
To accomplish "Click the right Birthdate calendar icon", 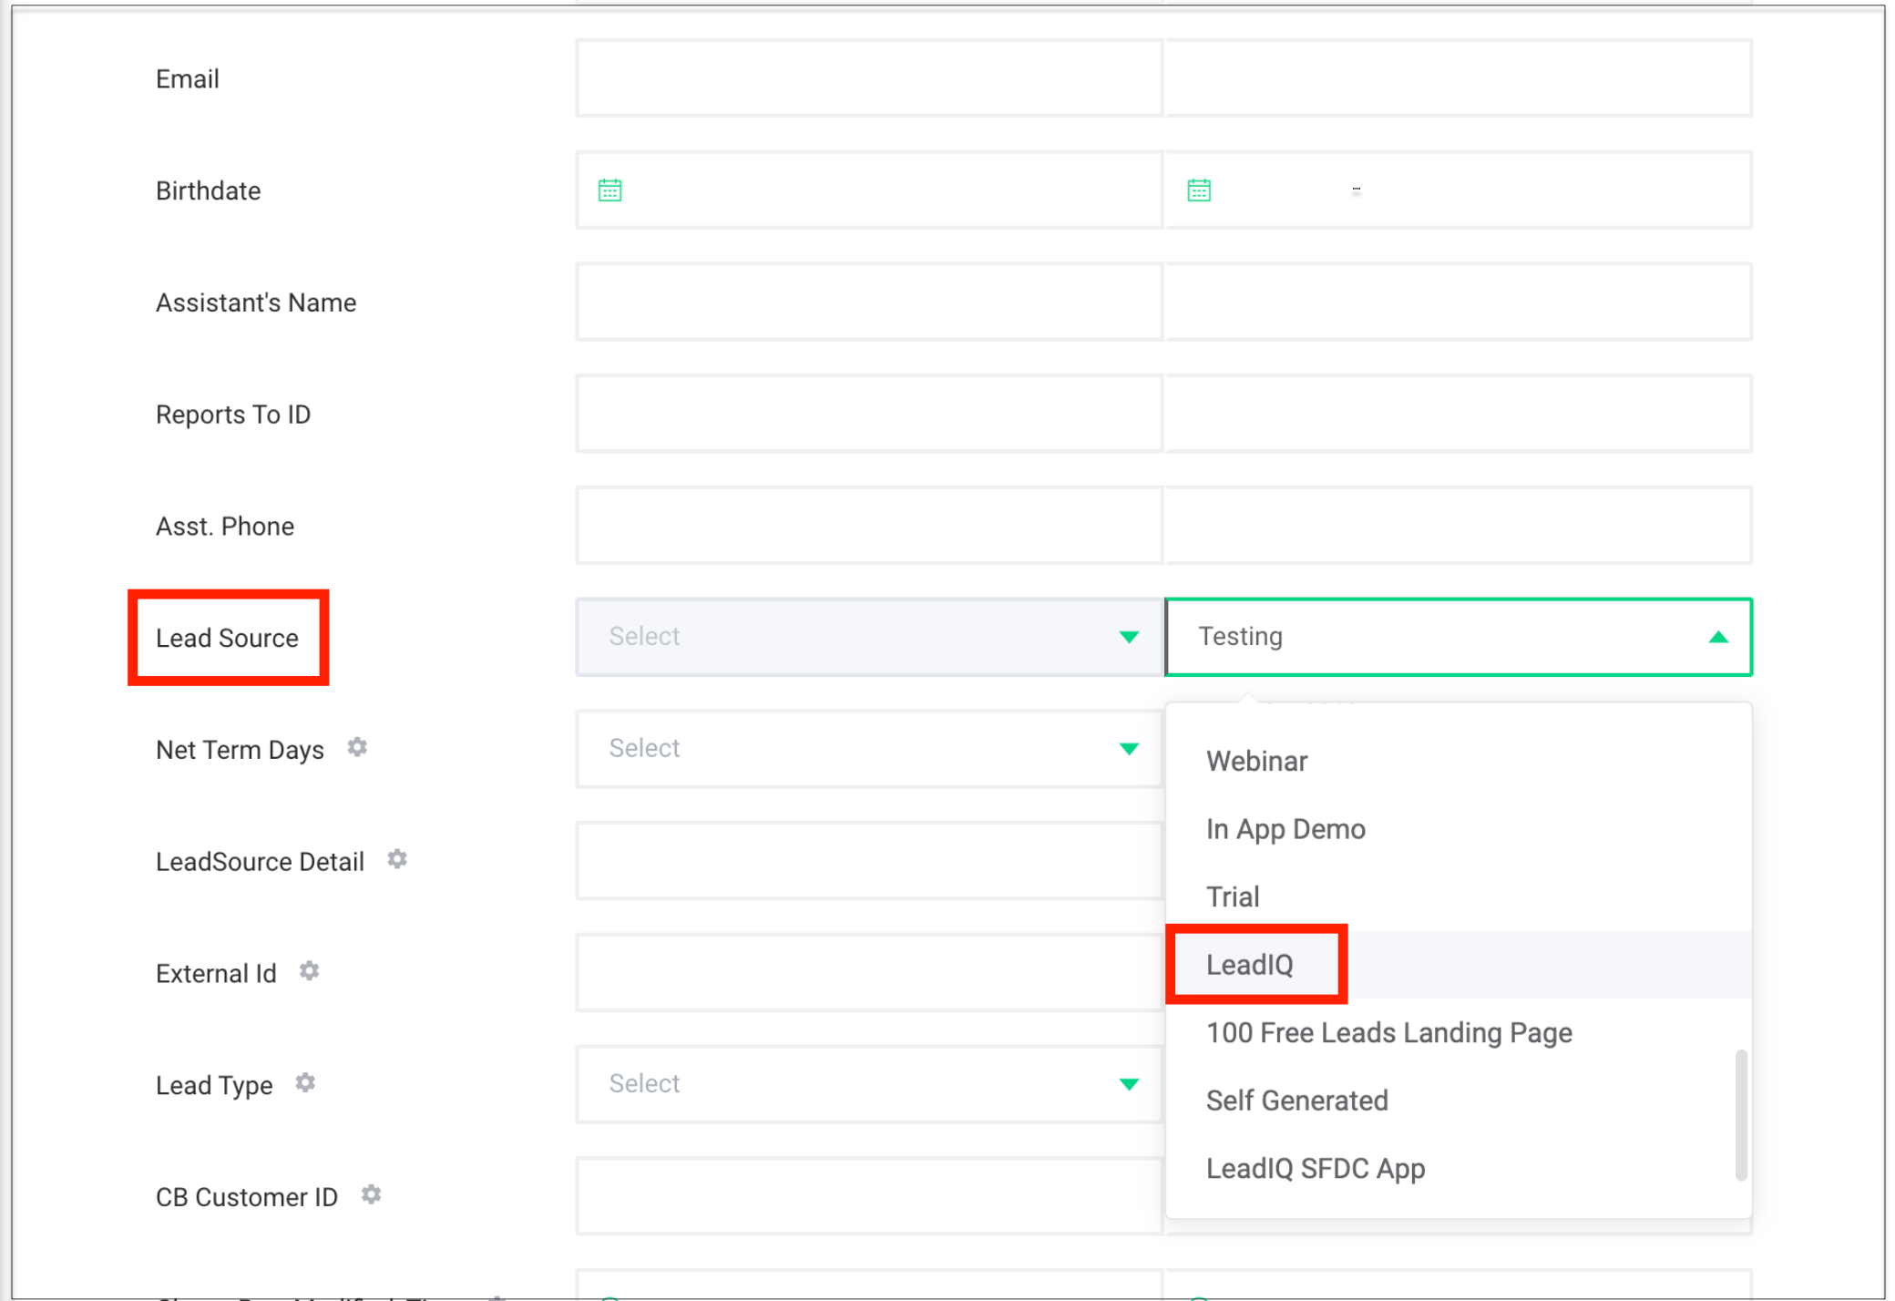I will pos(1199,190).
